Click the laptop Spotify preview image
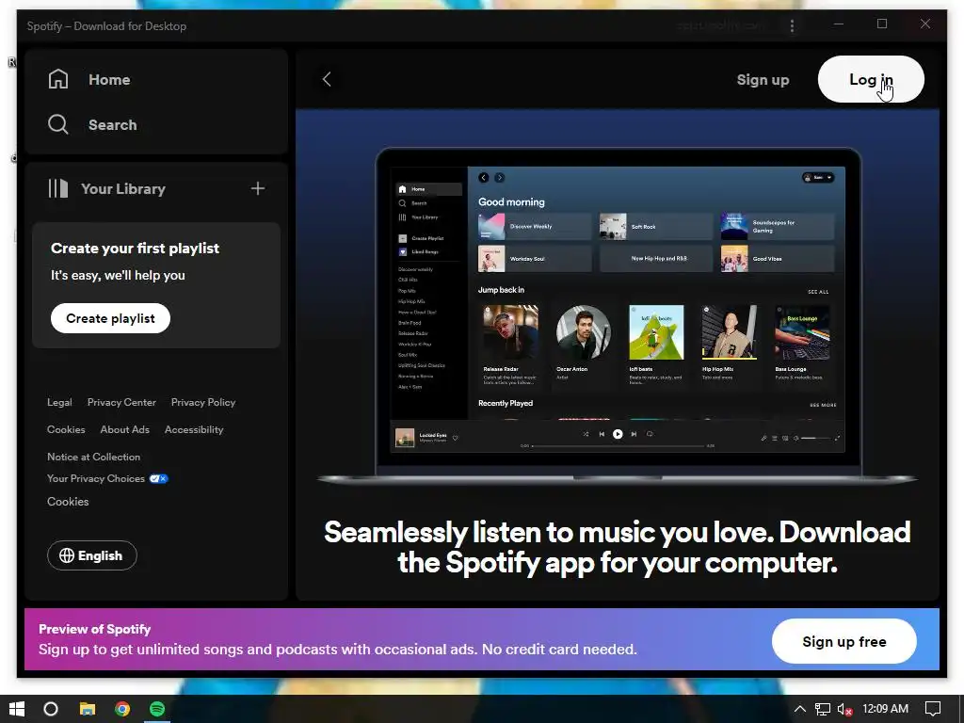Screen dimensions: 964x723 (x=618, y=316)
